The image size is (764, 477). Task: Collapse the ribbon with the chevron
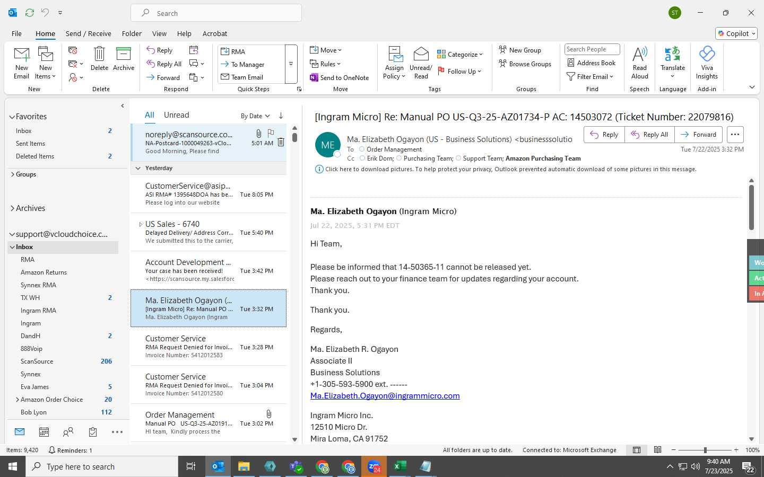752,87
